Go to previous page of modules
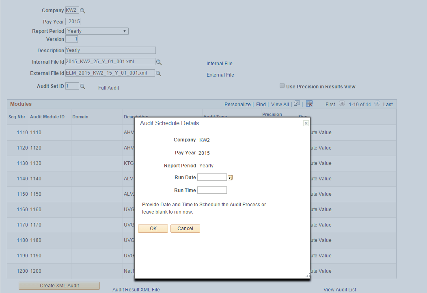This screenshot has height=293, width=427. point(342,104)
